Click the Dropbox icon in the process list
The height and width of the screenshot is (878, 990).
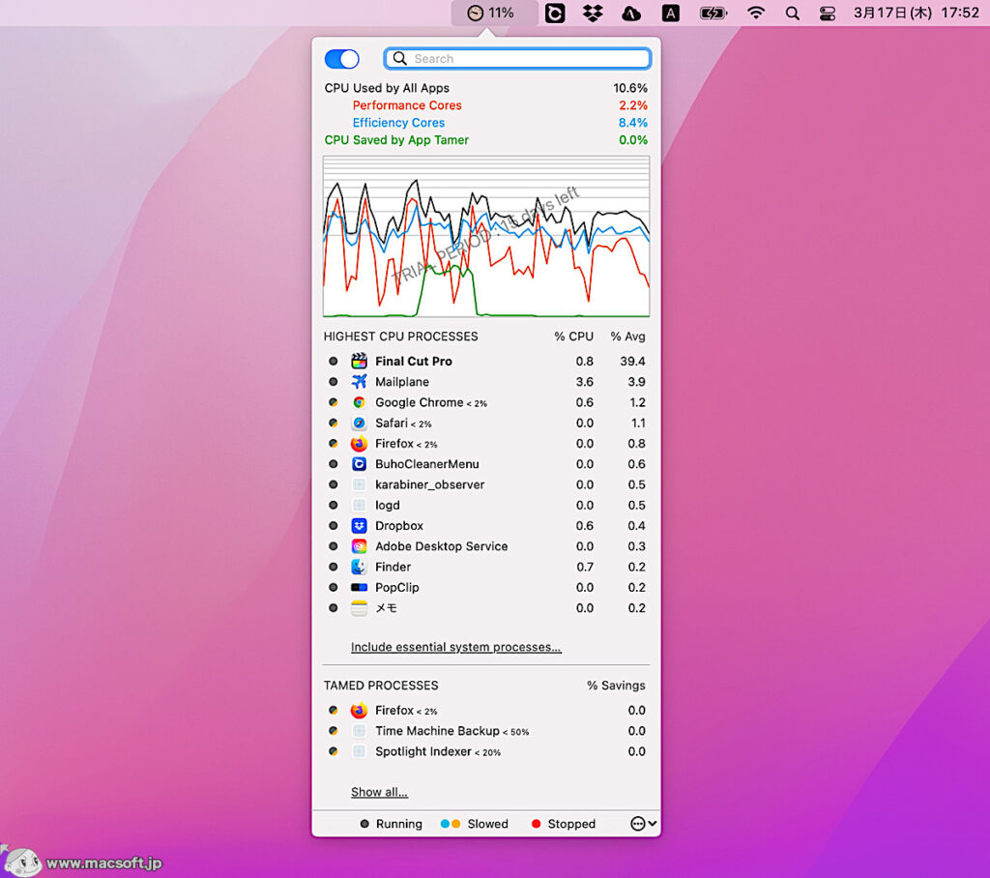click(359, 526)
